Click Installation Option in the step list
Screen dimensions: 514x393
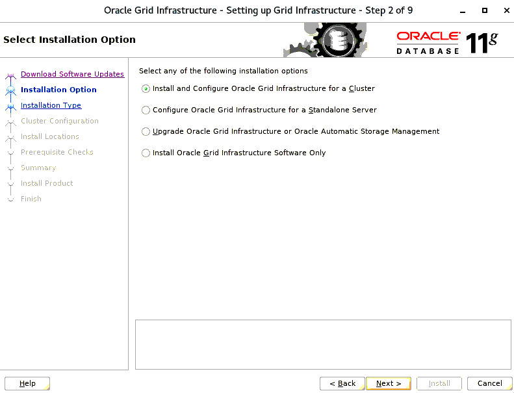(x=58, y=90)
